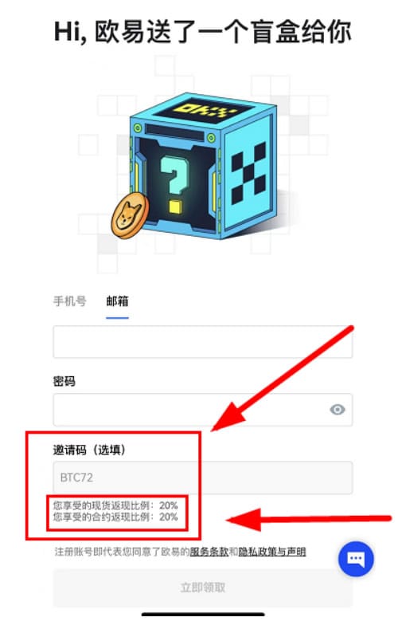
Task: Toggle password visibility eye icon
Action: pyautogui.click(x=338, y=410)
